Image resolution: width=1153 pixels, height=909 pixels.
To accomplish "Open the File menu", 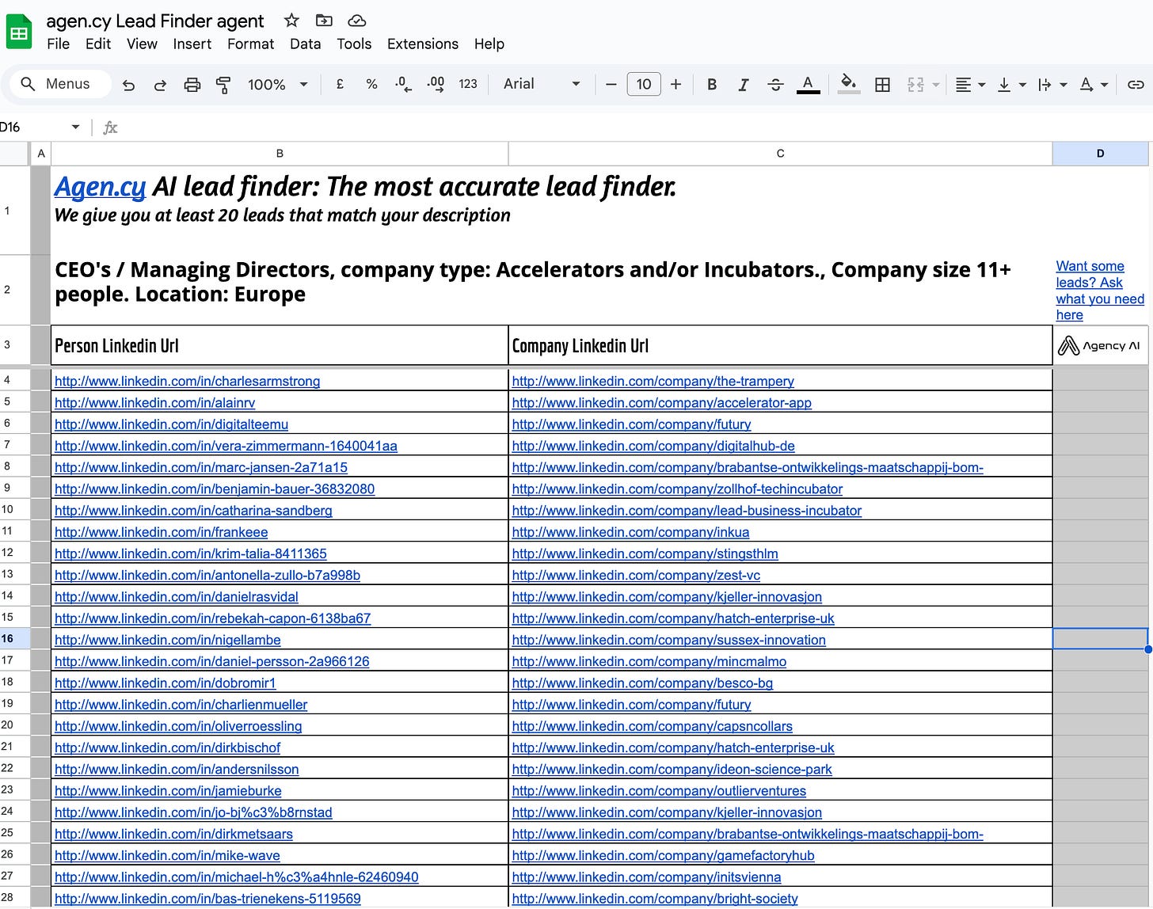I will tap(58, 44).
